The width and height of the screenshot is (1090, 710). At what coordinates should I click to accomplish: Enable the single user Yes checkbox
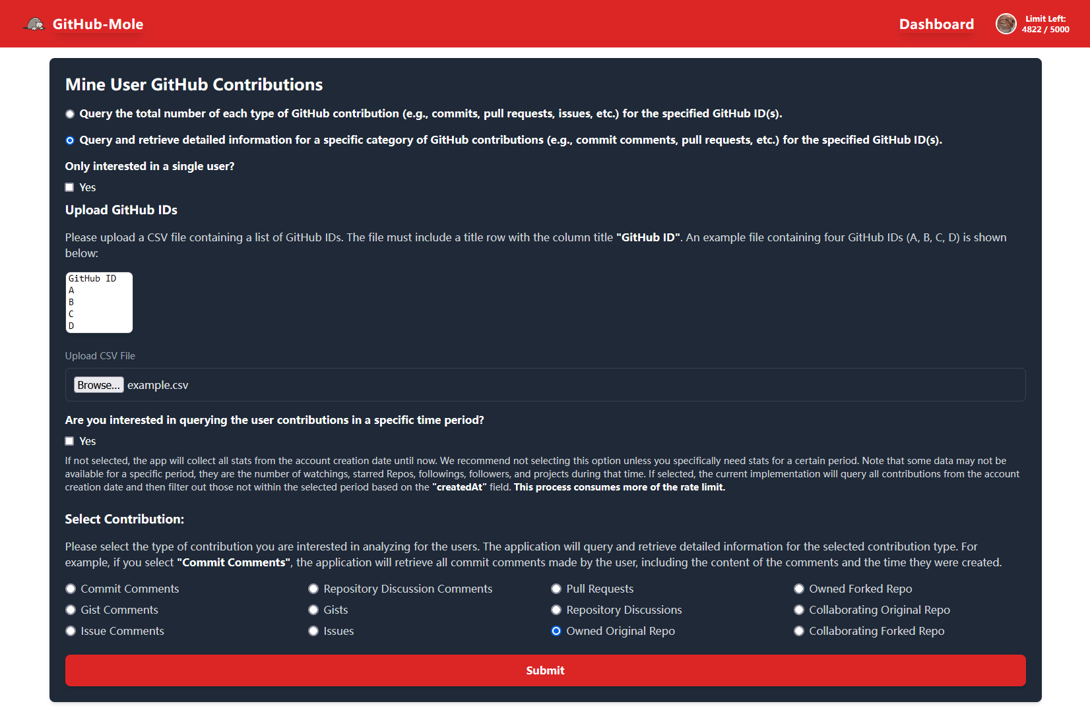click(69, 187)
